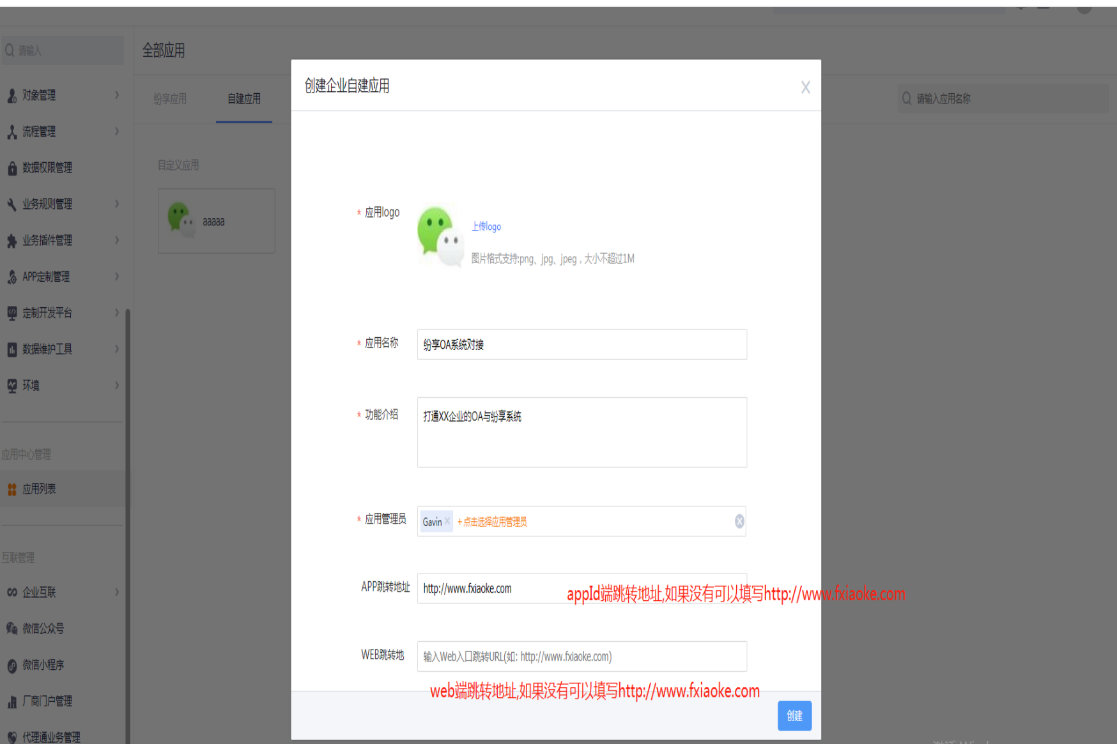Clear the 应用管理员 field with circle x
The width and height of the screenshot is (1117, 744).
pyautogui.click(x=739, y=521)
